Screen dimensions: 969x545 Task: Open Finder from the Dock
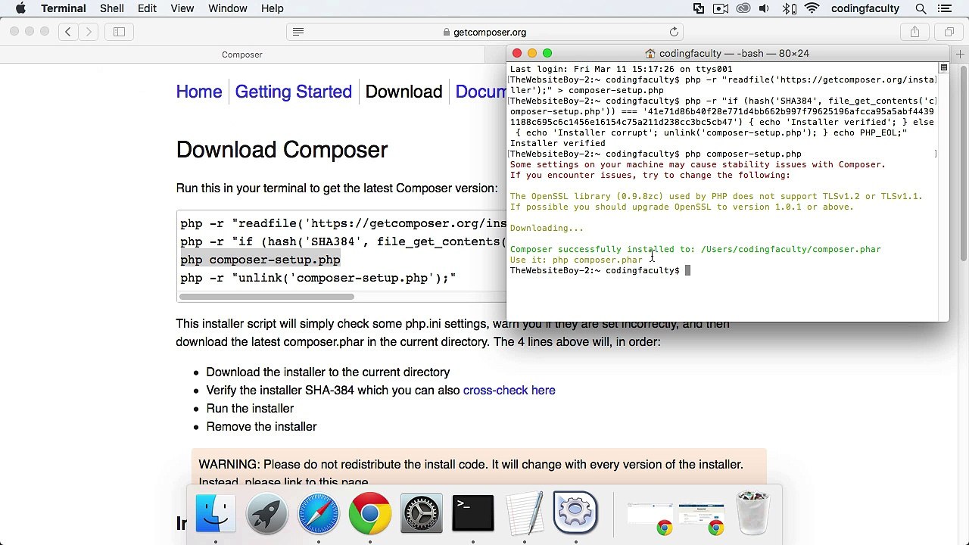(216, 514)
